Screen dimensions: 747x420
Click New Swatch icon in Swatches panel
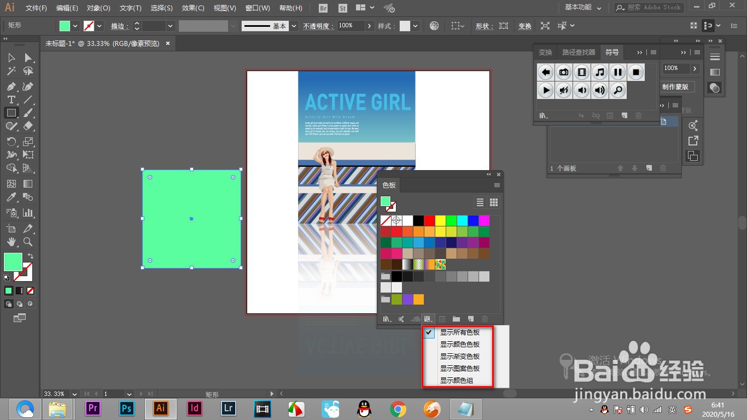470,319
